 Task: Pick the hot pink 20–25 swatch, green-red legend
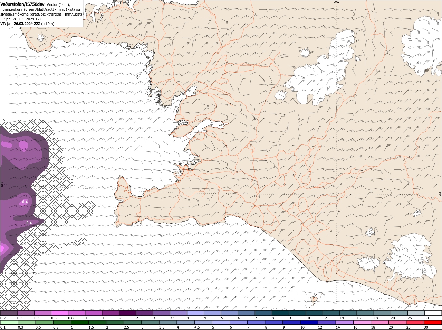click(x=398, y=323)
